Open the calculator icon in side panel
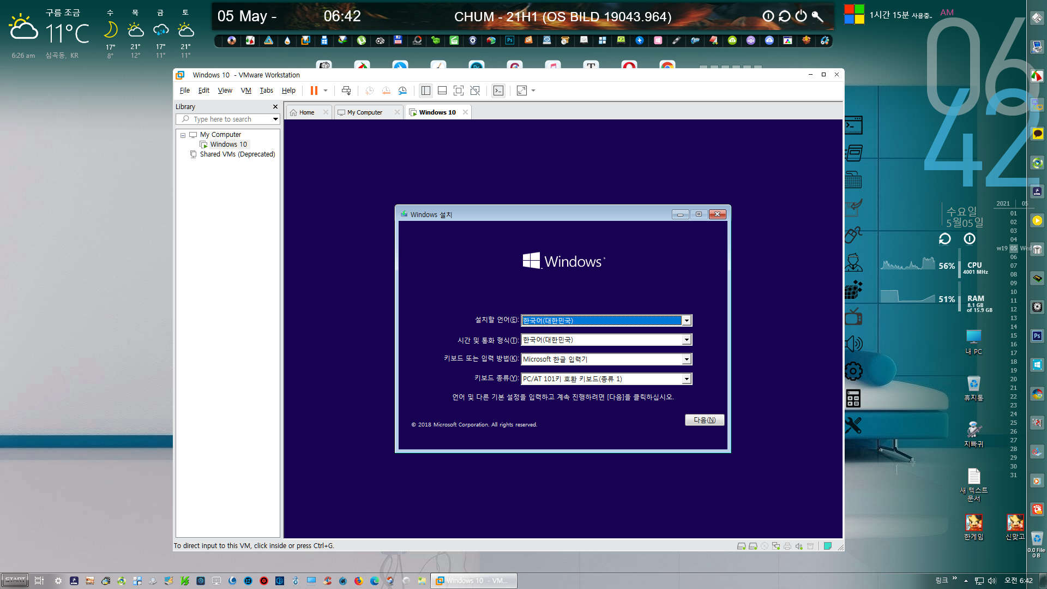 pos(853,399)
